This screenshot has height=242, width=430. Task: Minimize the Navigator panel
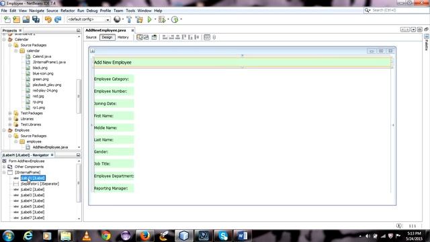(x=78, y=155)
